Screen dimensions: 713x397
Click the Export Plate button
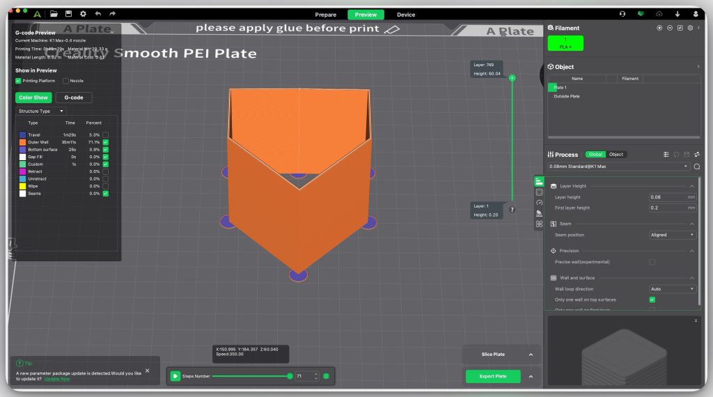coord(493,376)
